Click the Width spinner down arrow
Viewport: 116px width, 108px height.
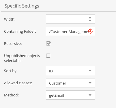click(x=90, y=21)
